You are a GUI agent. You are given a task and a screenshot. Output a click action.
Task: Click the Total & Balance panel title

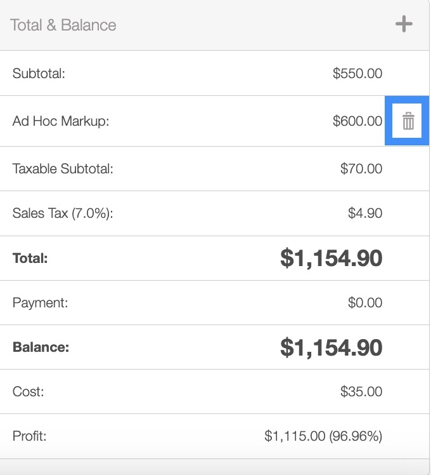point(63,25)
